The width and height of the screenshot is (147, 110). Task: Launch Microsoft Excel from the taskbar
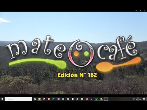pos(82,99)
